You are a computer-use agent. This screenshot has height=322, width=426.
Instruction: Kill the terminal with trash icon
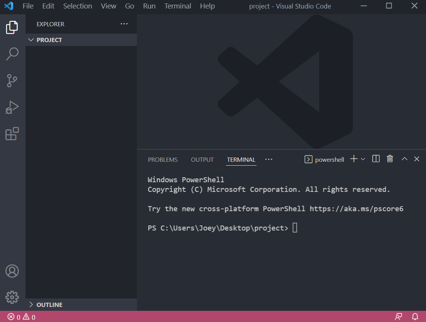click(x=390, y=159)
